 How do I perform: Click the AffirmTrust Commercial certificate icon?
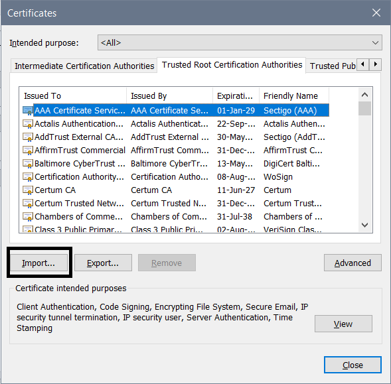pyautogui.click(x=28, y=151)
